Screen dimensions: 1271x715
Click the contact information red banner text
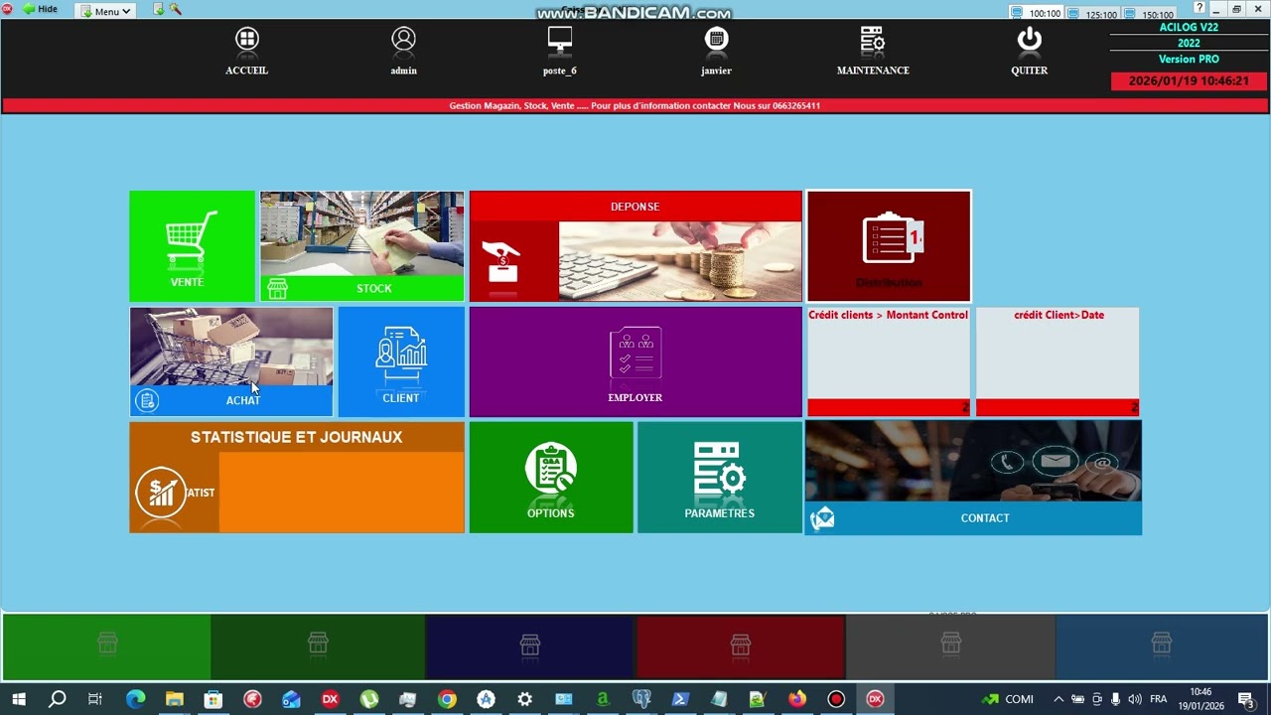pyautogui.click(x=635, y=105)
